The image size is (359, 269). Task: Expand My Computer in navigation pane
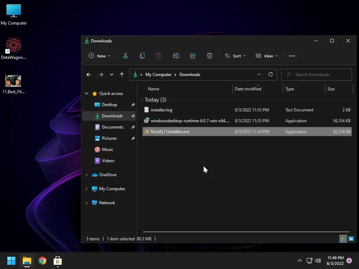pos(87,189)
